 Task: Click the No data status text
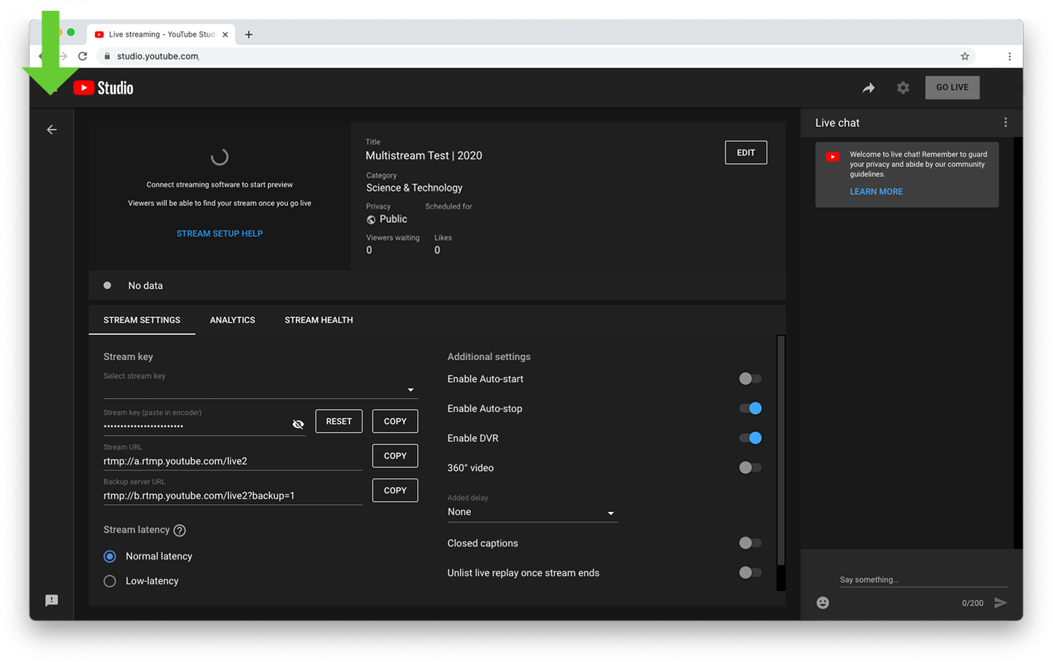coord(146,285)
